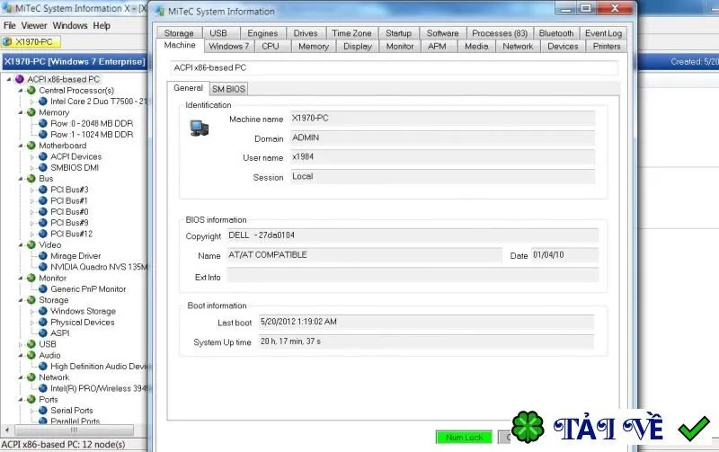Open the Viewer menu
Image resolution: width=719 pixels, height=452 pixels.
coord(34,26)
